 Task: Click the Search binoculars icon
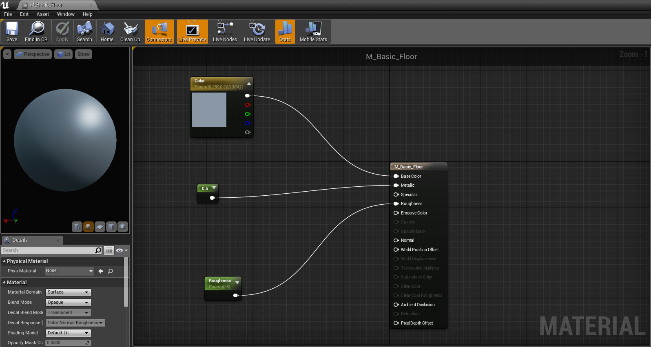(84, 31)
